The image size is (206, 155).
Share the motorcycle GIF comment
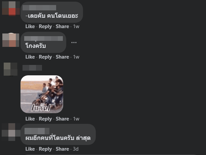(62, 119)
